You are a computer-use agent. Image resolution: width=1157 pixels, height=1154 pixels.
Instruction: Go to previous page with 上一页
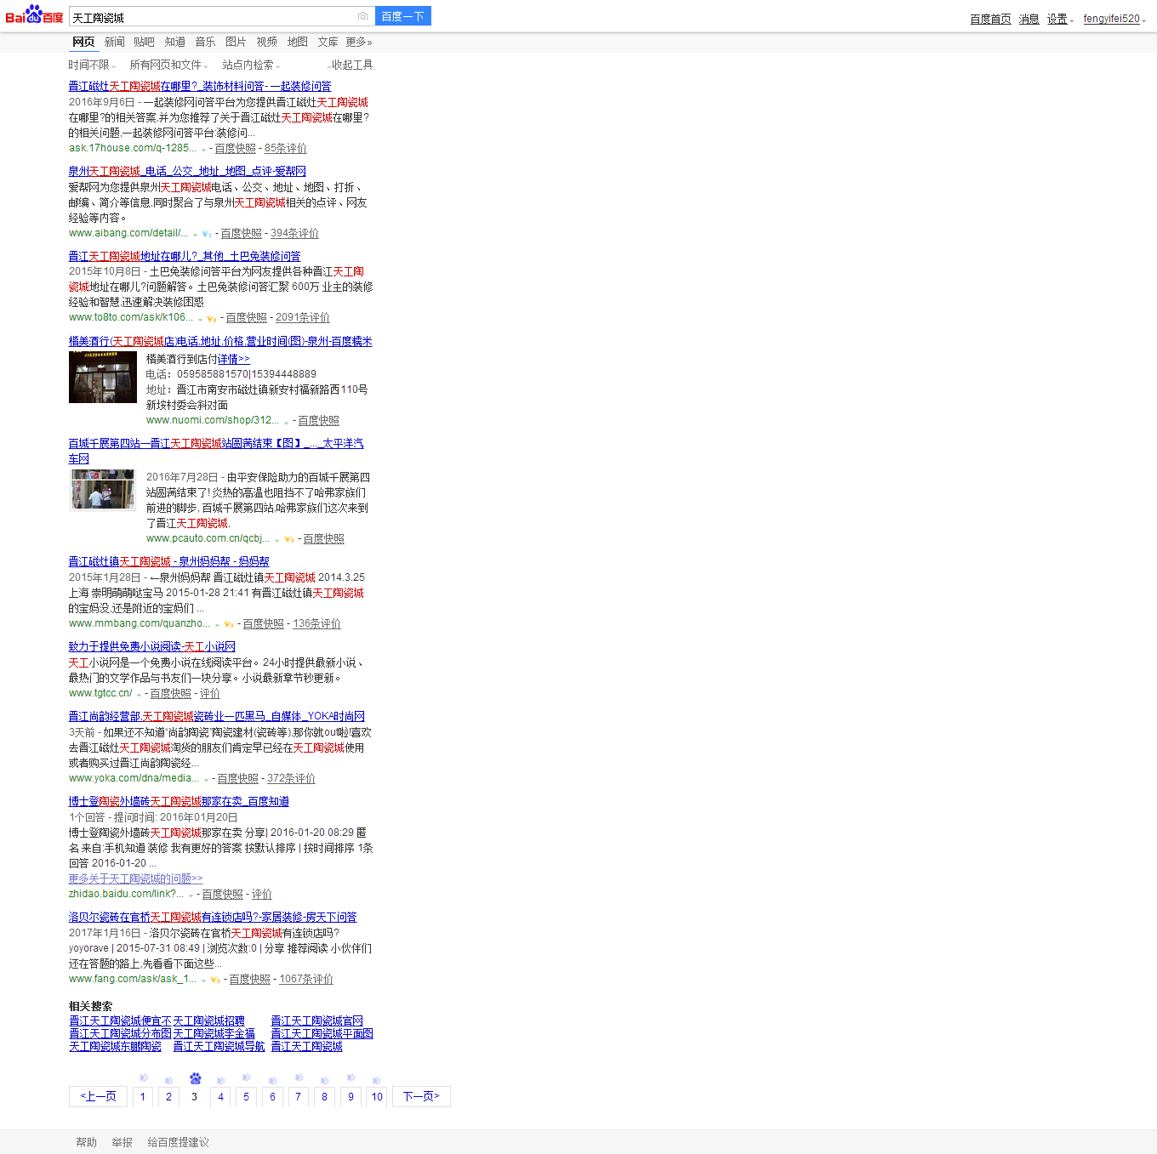(98, 1096)
